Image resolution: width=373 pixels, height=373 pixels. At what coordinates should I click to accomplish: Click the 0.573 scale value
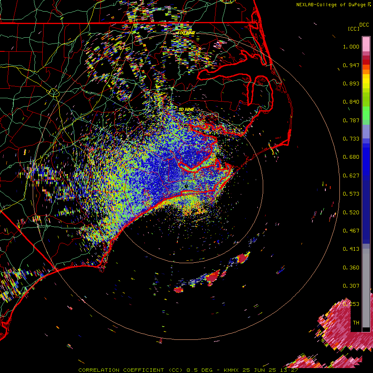point(351,194)
